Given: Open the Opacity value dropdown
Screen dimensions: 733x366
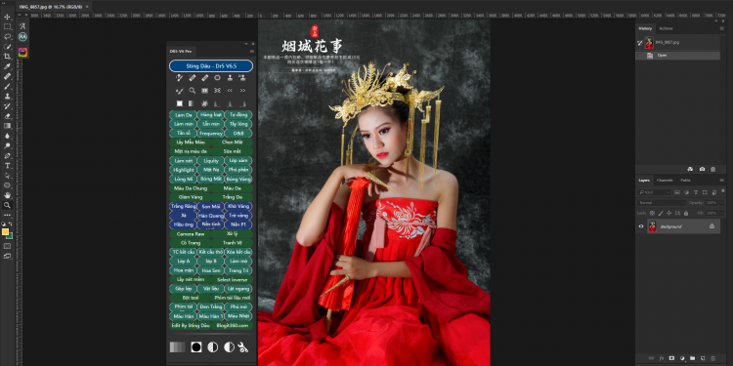Looking at the screenshot, I should coord(722,203).
